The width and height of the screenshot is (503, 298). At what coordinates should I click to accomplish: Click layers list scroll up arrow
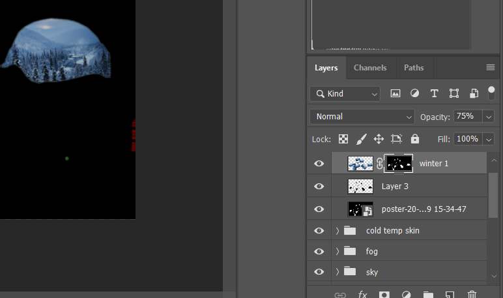click(494, 160)
